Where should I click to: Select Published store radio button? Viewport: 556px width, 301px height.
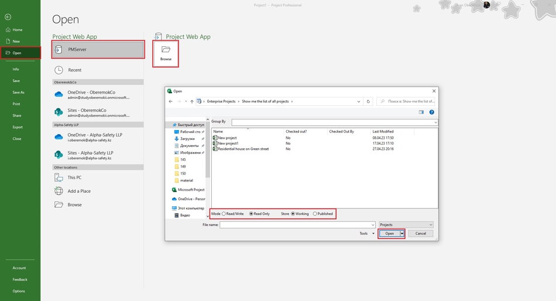click(x=315, y=214)
